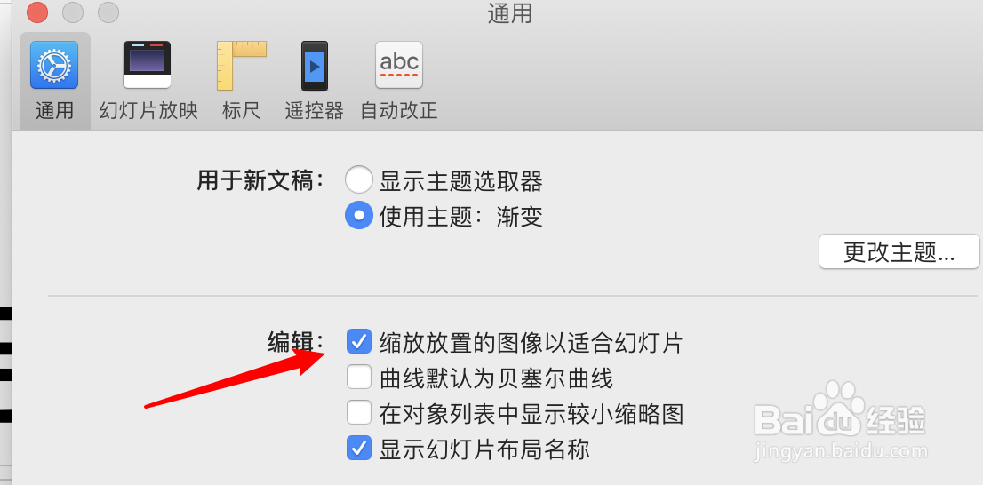Click the 遥控器 text label
983x485 pixels.
314,111
